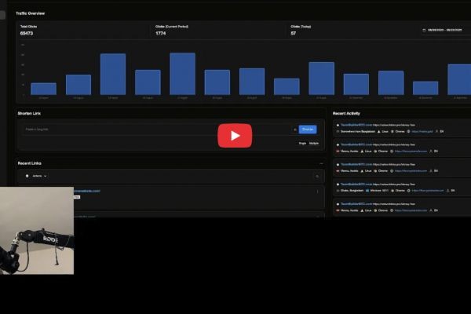Click the current period clicks value 1774

(161, 33)
